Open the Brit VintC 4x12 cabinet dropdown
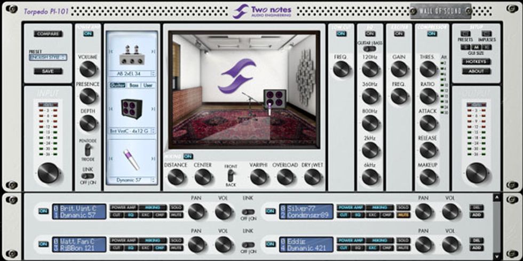Image resolution: width=523 pixels, height=261 pixels. (x=132, y=131)
